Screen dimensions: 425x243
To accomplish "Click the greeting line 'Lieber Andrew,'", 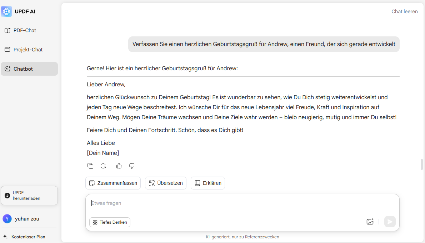I will coord(106,85).
